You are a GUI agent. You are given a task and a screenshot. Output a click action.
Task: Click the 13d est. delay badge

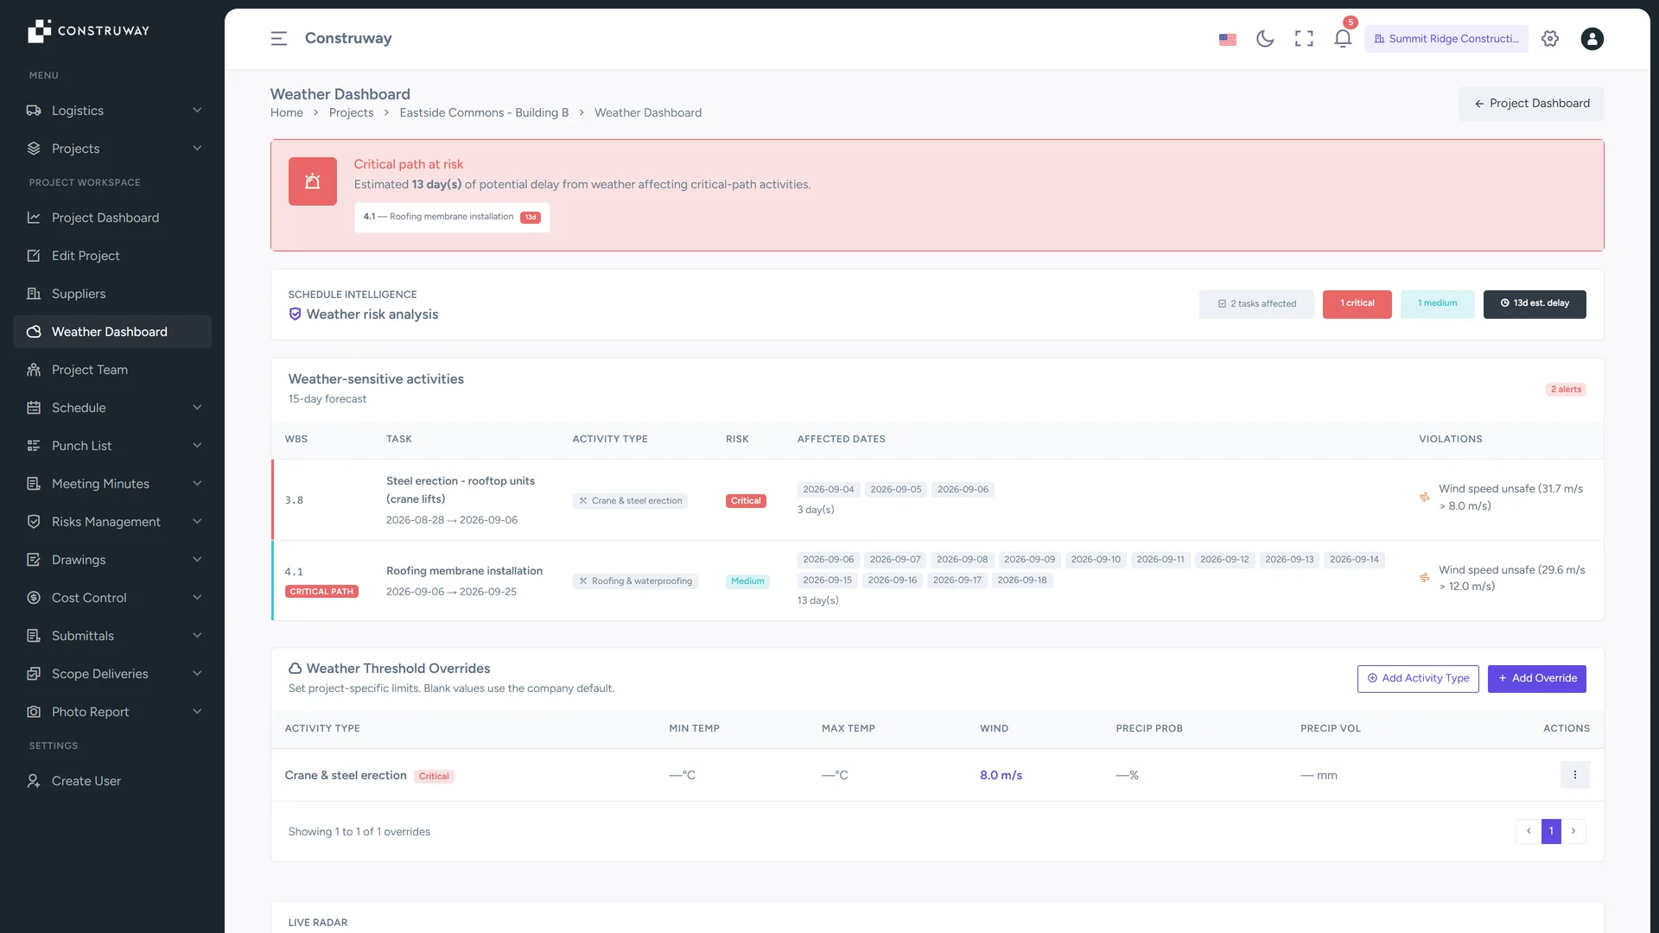tap(1535, 304)
